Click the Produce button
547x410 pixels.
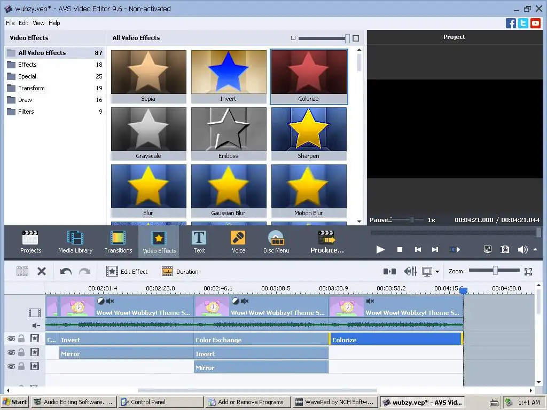point(327,242)
